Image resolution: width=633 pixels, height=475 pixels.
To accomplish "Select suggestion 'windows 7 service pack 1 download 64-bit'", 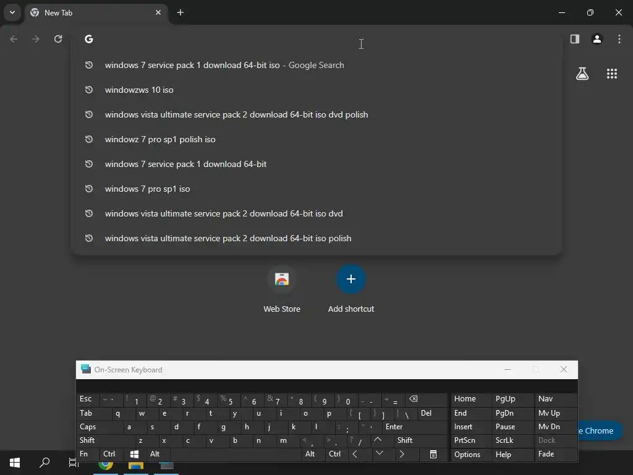I will [x=316, y=164].
